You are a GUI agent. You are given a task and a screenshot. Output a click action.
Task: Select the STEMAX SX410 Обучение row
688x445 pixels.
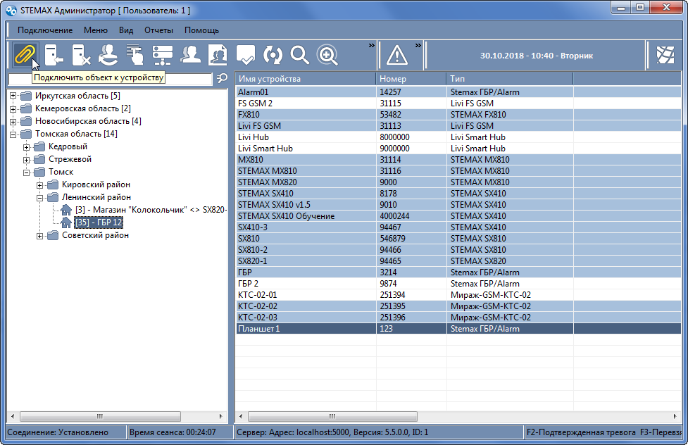coord(458,216)
